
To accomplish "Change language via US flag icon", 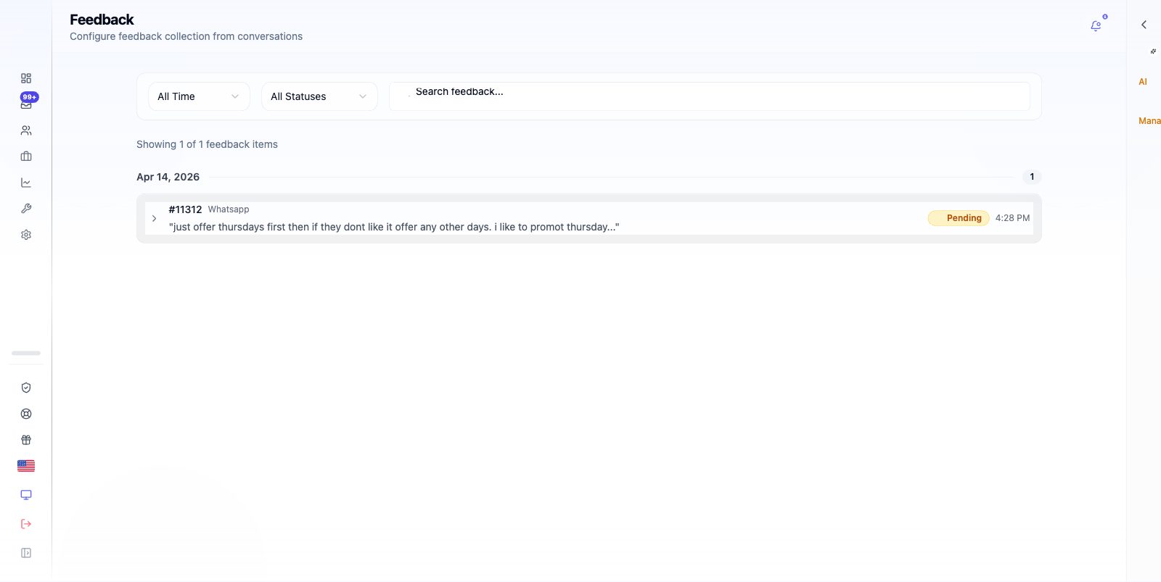I will [x=26, y=466].
